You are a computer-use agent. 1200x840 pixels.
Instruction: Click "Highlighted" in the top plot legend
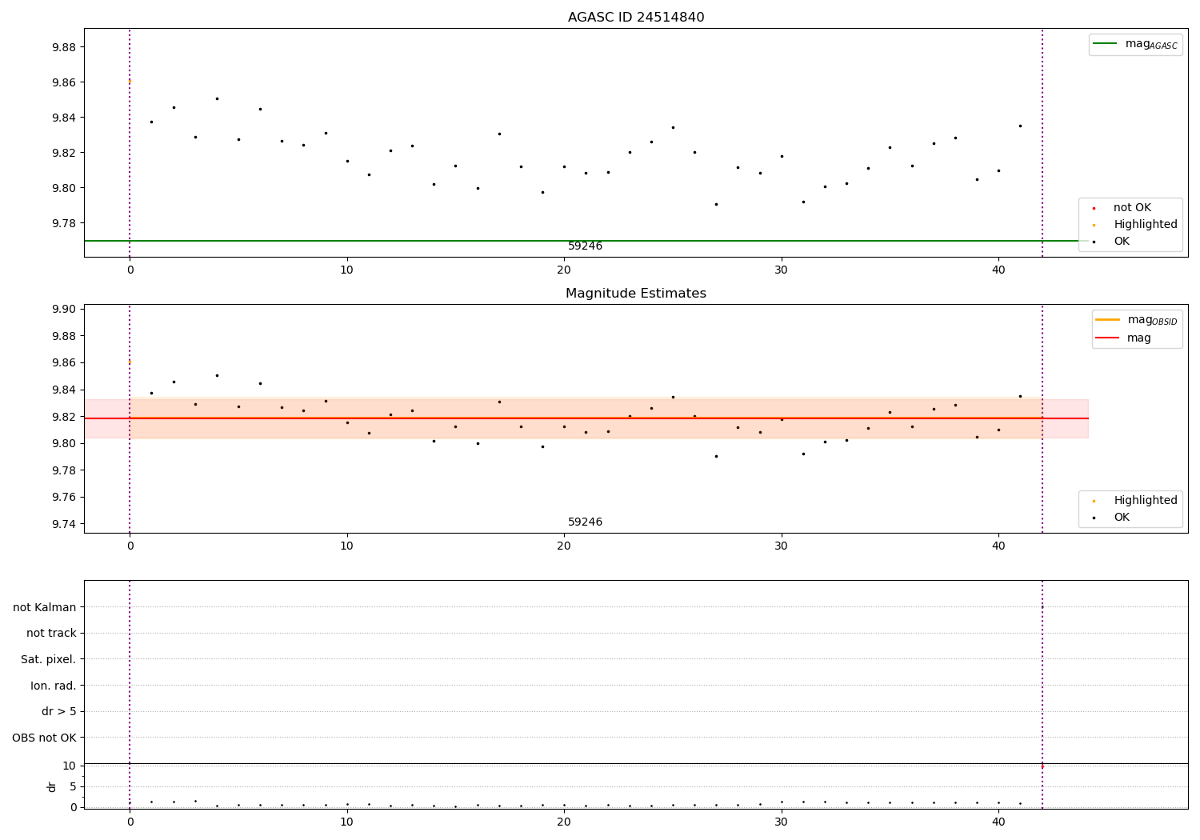point(1135,225)
